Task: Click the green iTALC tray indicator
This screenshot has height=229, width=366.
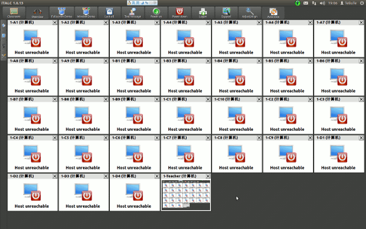Action: click(298, 3)
